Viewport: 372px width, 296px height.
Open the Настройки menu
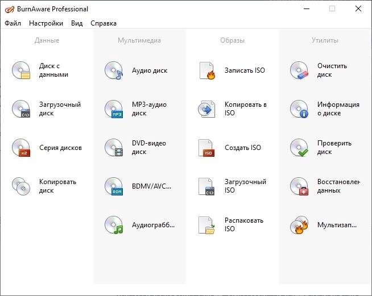[46, 23]
